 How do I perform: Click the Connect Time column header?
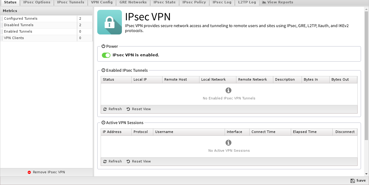pyautogui.click(x=270, y=132)
